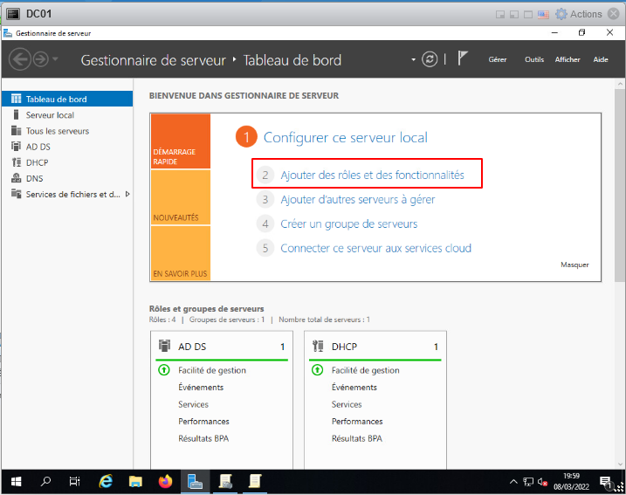Screen dimensions: 626x495
Task: Show hidden system tray icons
Action: [513, 482]
